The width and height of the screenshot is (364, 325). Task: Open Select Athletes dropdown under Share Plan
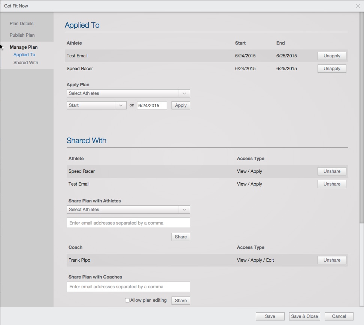tap(128, 210)
